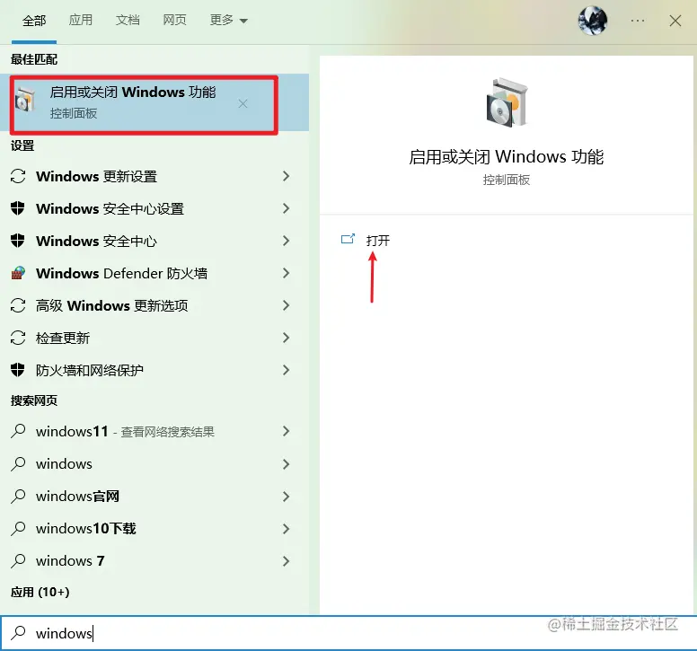Select windows 7 web suggestion

[x=154, y=561]
